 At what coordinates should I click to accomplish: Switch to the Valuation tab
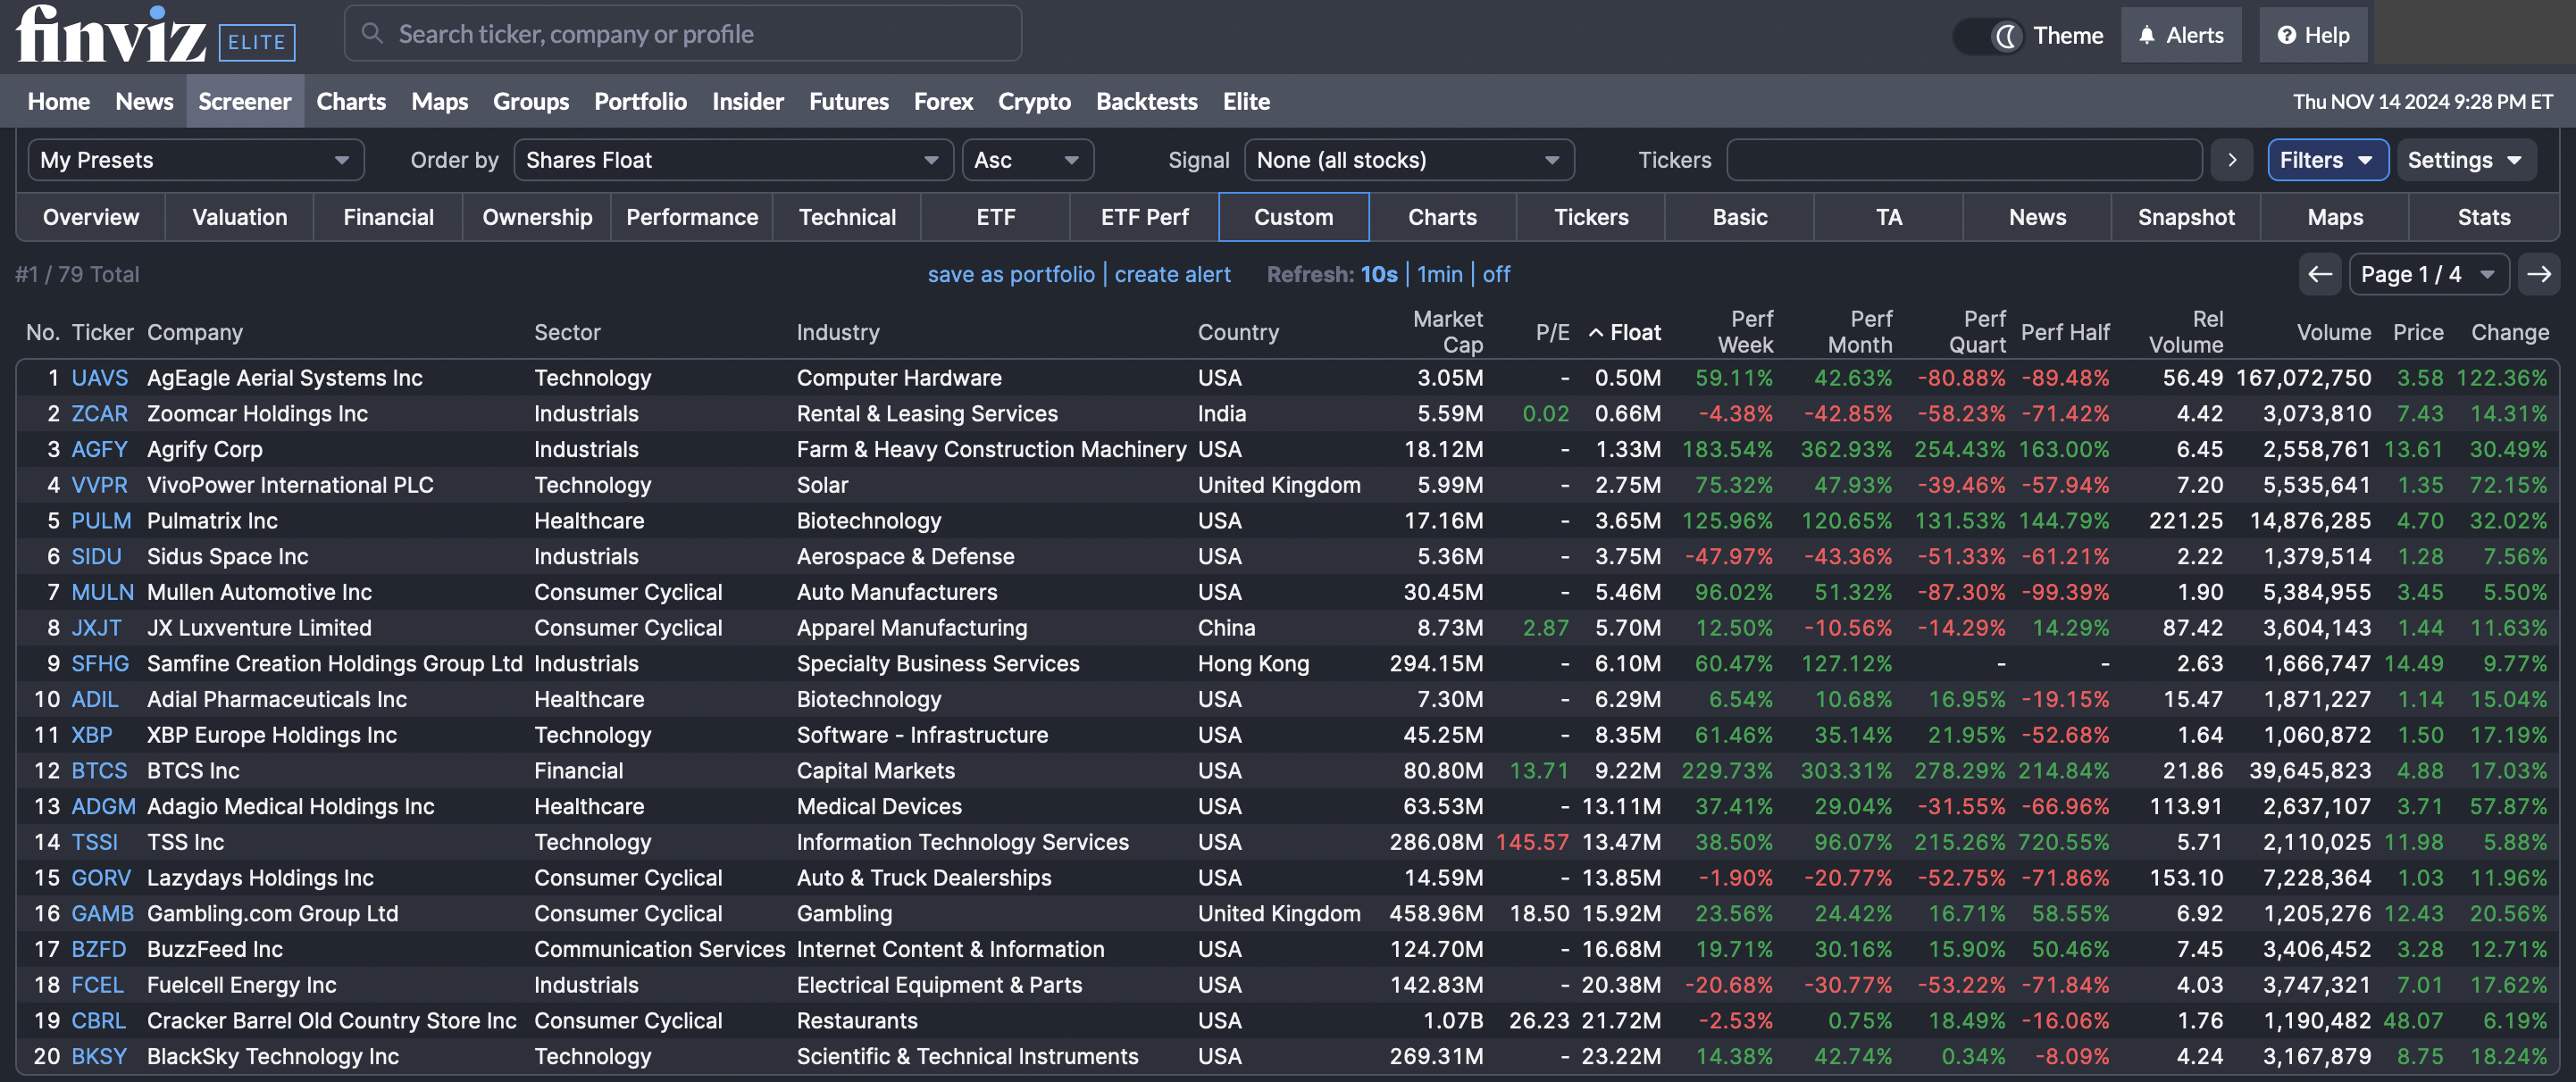238,217
